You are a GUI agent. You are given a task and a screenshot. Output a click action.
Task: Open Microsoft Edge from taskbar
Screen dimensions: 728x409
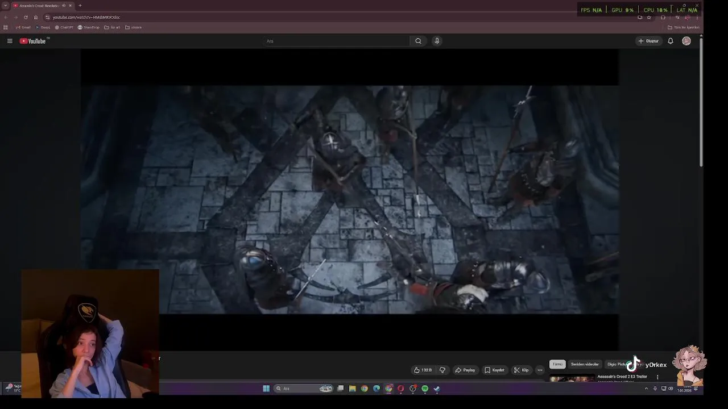tap(377, 389)
